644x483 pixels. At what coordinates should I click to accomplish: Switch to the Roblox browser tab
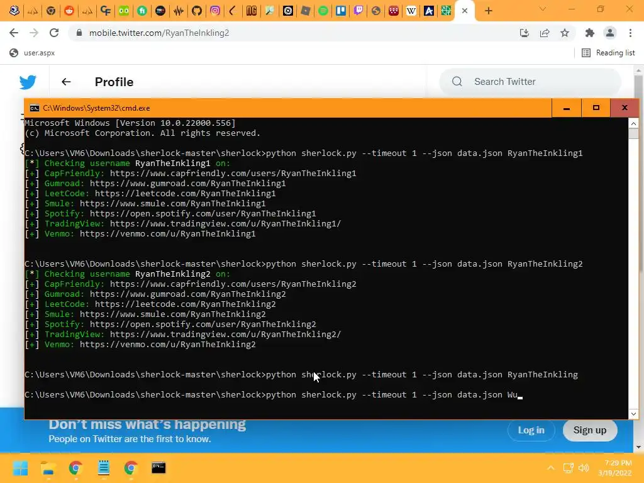coord(305,11)
